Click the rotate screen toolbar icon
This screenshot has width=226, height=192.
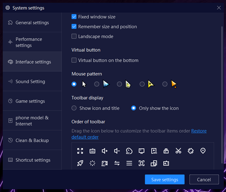pyautogui.click(x=191, y=151)
